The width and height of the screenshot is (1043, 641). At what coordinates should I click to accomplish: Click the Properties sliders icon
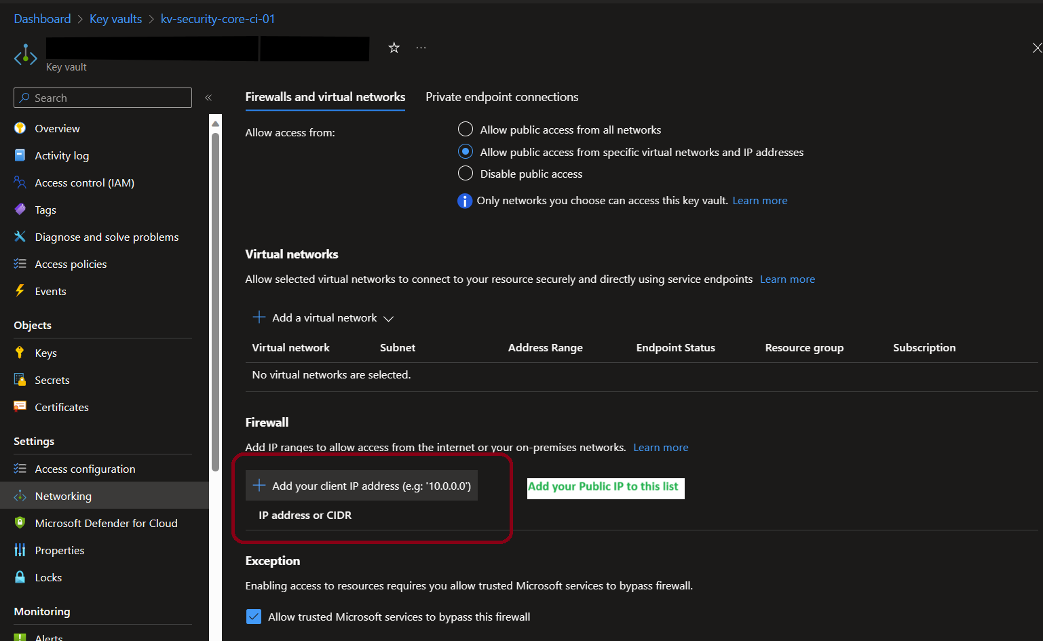pyautogui.click(x=20, y=550)
